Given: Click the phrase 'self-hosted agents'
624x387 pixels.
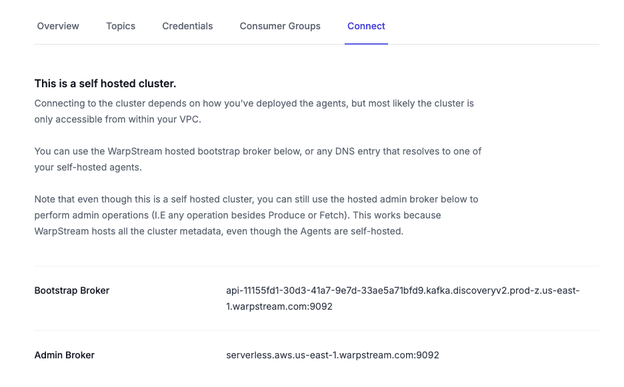Looking at the screenshot, I should coord(99,167).
